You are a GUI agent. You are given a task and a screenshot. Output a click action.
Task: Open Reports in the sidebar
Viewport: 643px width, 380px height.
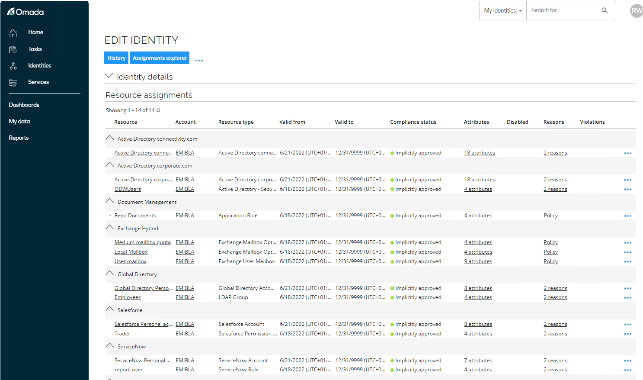point(19,138)
